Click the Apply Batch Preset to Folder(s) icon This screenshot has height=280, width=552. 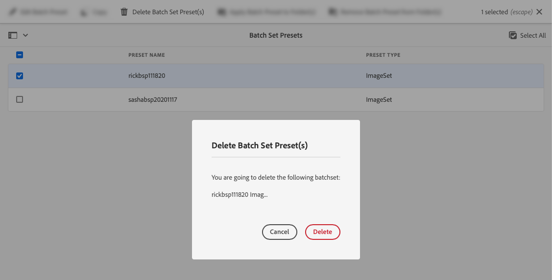pos(221,12)
